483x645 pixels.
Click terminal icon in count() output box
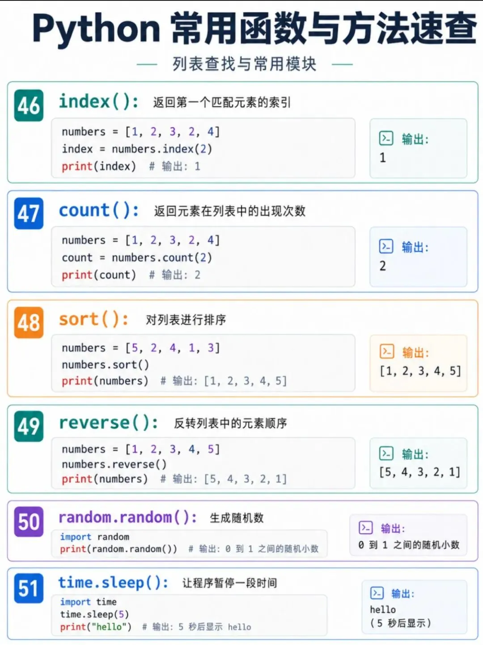386,246
